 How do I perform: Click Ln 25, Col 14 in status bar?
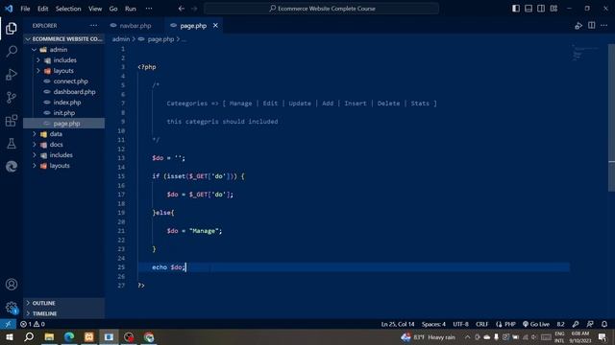click(x=397, y=324)
